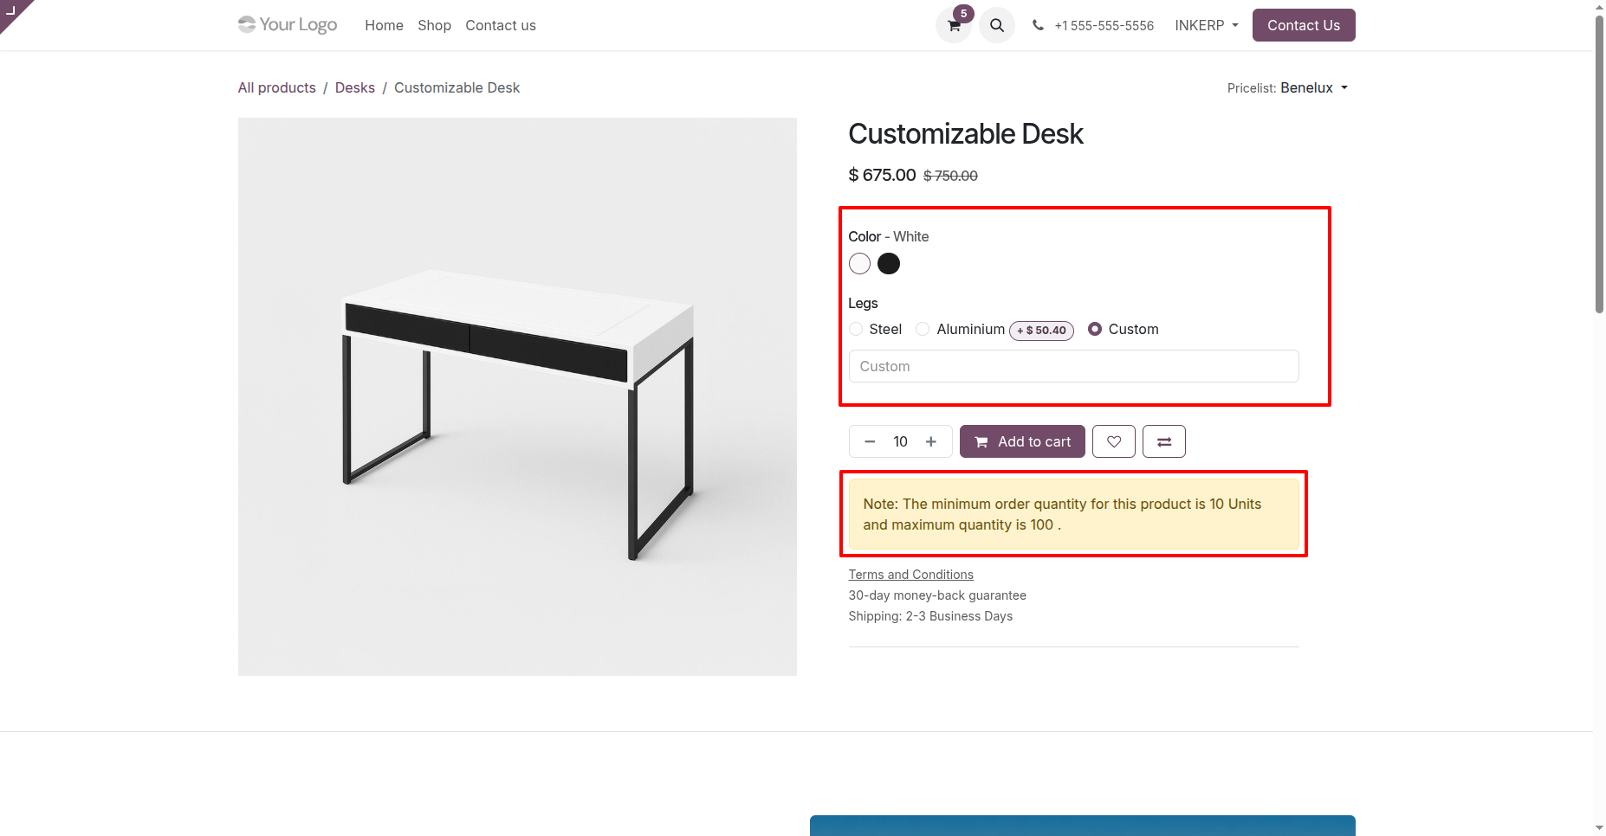Select Custom legs radio button
The image size is (1606, 836).
tap(1095, 329)
